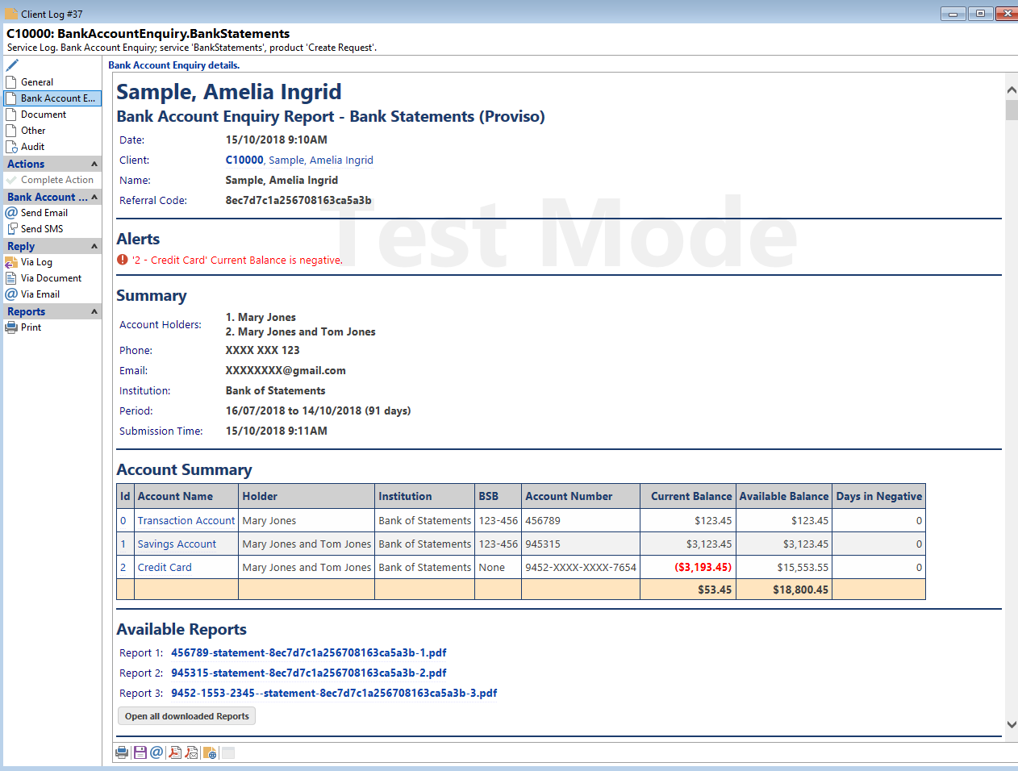1018x771 pixels.
Task: Click the Client Log folder icon in title bar
Action: pyautogui.click(x=11, y=14)
